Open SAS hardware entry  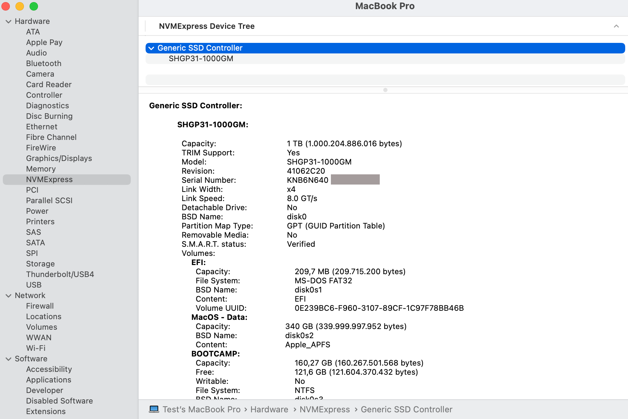click(x=33, y=232)
